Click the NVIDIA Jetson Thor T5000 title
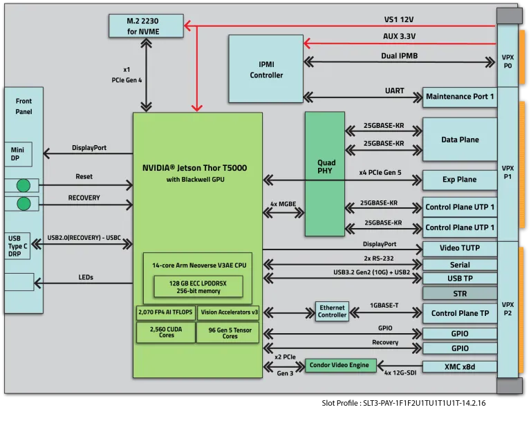The height and width of the screenshot is (423, 531). 194,168
